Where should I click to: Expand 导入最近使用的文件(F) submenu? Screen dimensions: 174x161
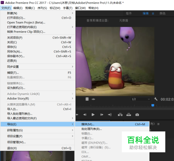coord(38,118)
